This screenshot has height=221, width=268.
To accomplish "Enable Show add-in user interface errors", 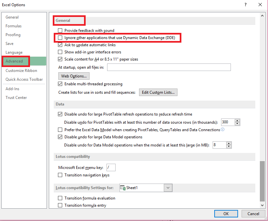I will (x=60, y=52).
